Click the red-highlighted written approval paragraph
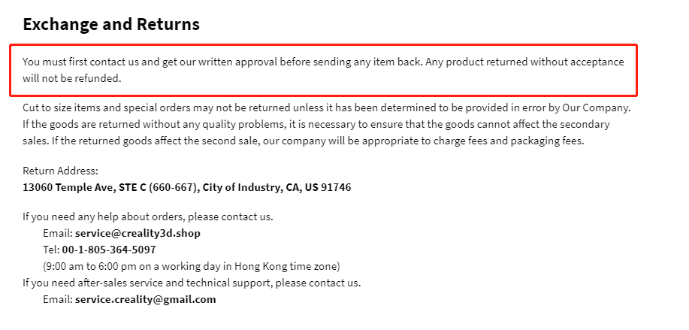The width and height of the screenshot is (689, 330). (x=323, y=70)
